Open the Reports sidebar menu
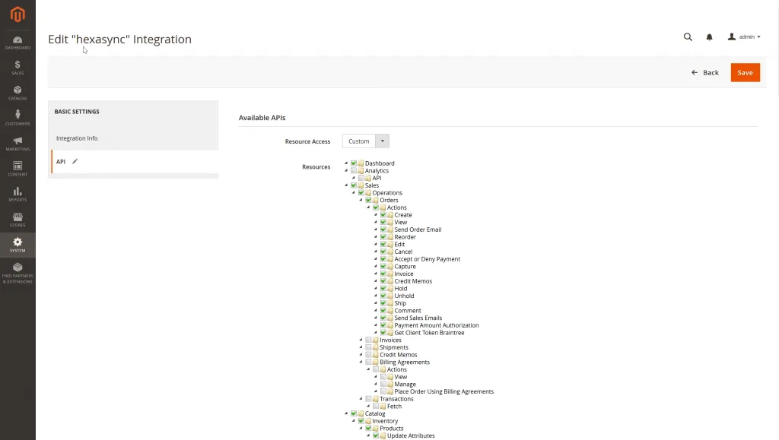Viewport: 779px width, 440px height. [17, 195]
